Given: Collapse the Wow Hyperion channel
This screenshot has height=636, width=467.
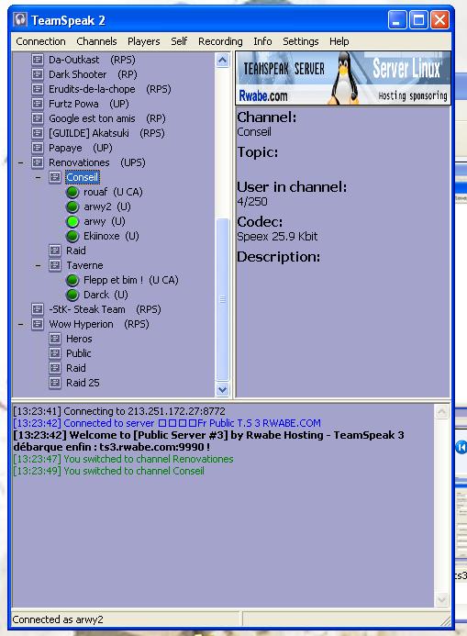Looking at the screenshot, I should [21, 324].
